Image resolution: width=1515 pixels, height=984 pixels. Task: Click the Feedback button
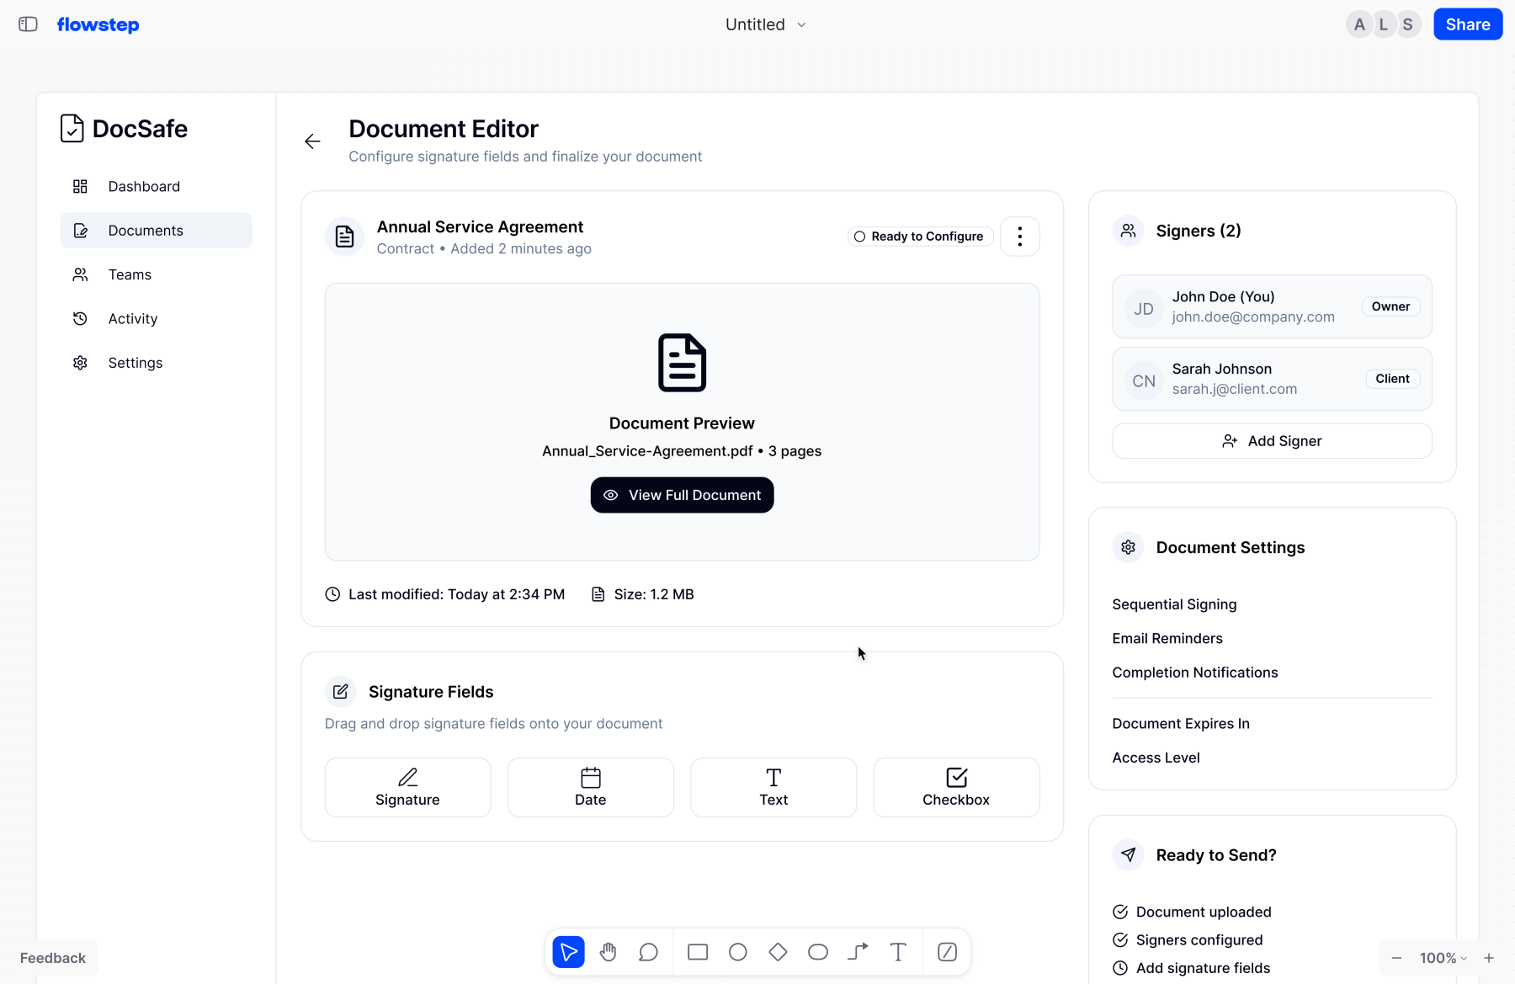pyautogui.click(x=53, y=958)
